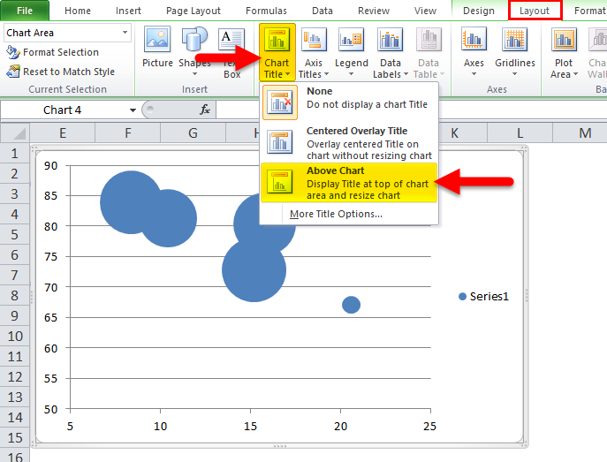
Task: Switch to the Formulas tab
Action: coord(266,11)
